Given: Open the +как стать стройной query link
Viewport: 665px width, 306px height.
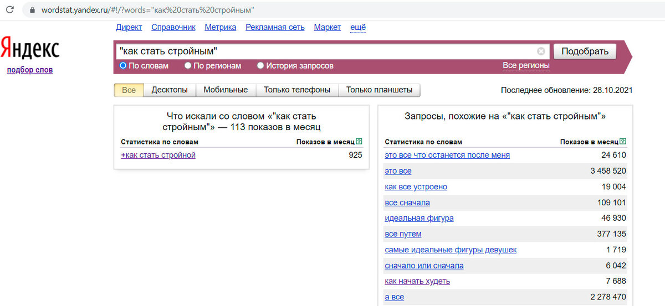Looking at the screenshot, I should [158, 155].
